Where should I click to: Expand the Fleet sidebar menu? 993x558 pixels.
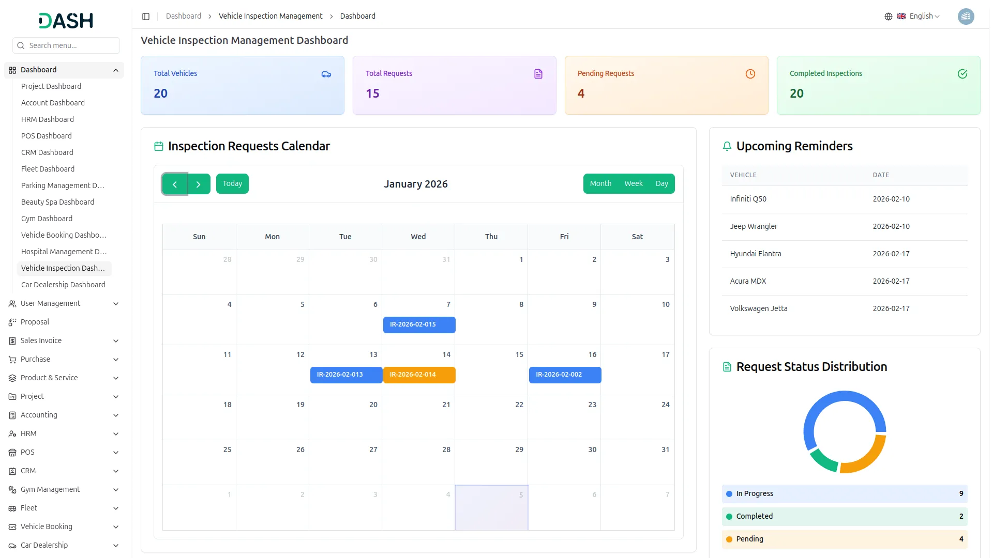point(64,508)
